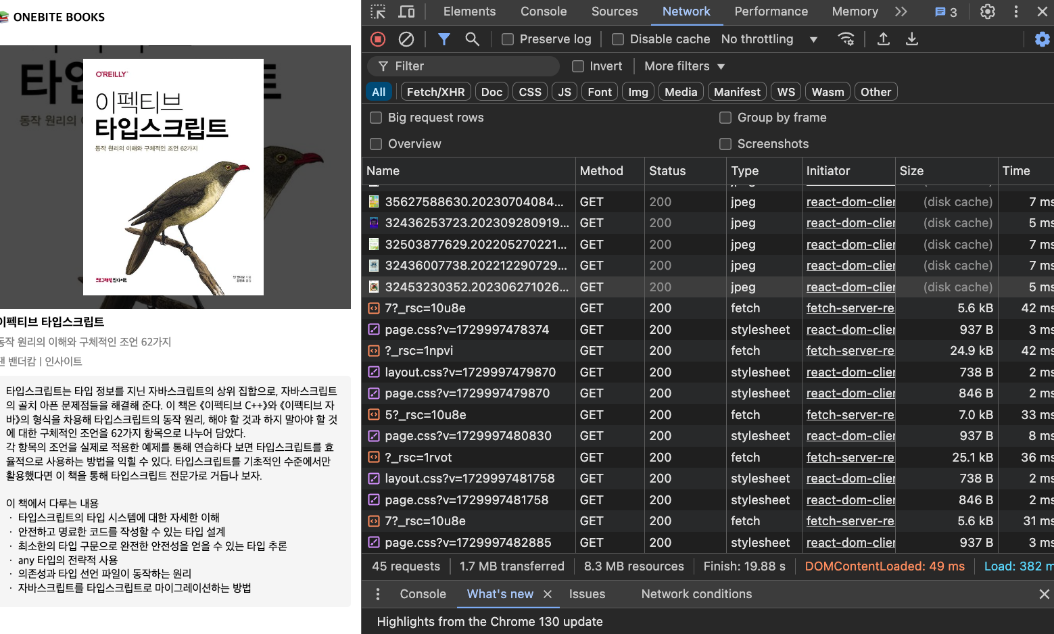Enable Big request rows checkbox
The width and height of the screenshot is (1054, 634).
coord(376,118)
